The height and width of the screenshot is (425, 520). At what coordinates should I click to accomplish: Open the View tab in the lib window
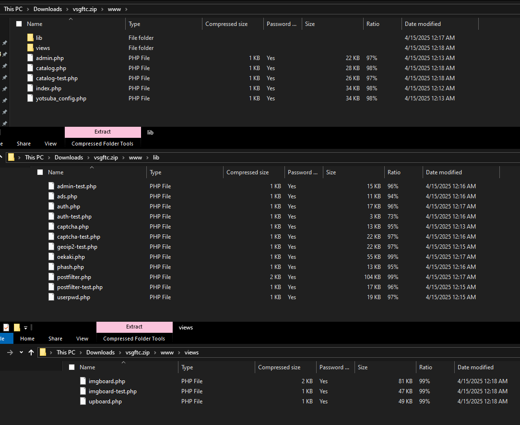coord(50,144)
